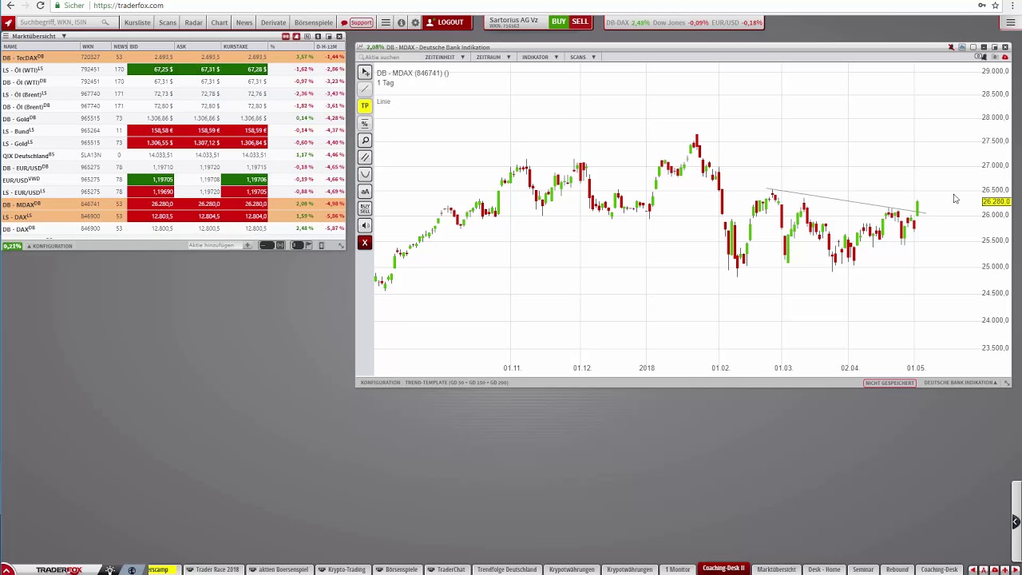Switch to Trader Race 2018 tab
The image size is (1022, 575).
pyautogui.click(x=213, y=569)
